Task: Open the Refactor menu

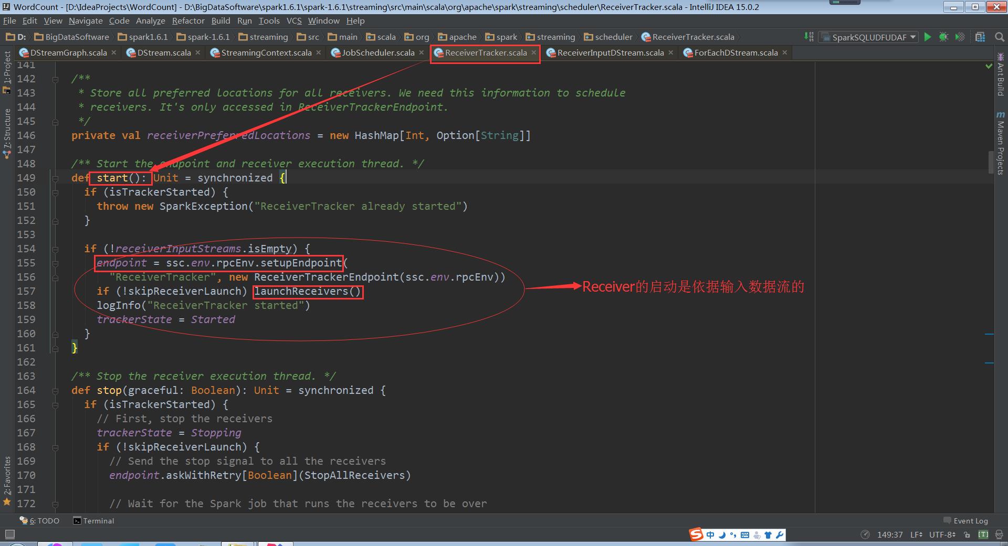Action: [x=188, y=20]
